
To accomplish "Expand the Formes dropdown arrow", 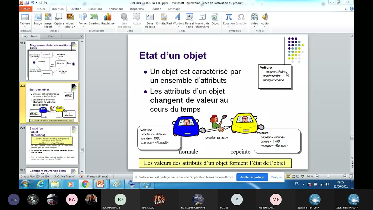I will click(x=83, y=27).
